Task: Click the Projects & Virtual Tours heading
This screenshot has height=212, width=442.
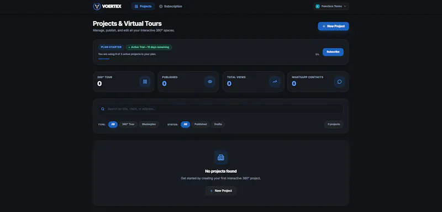Action: tap(128, 24)
